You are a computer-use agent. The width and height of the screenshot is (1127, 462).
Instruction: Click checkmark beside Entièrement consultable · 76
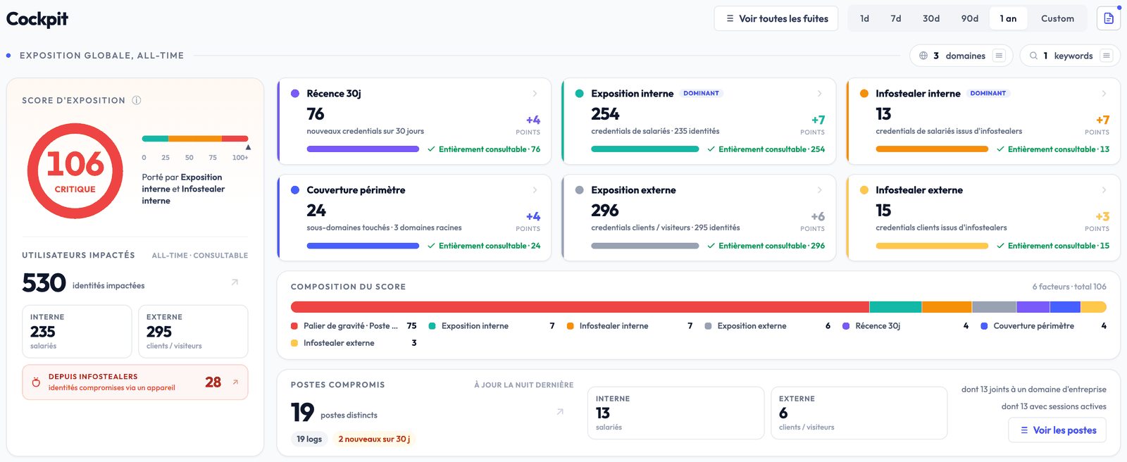coord(431,149)
